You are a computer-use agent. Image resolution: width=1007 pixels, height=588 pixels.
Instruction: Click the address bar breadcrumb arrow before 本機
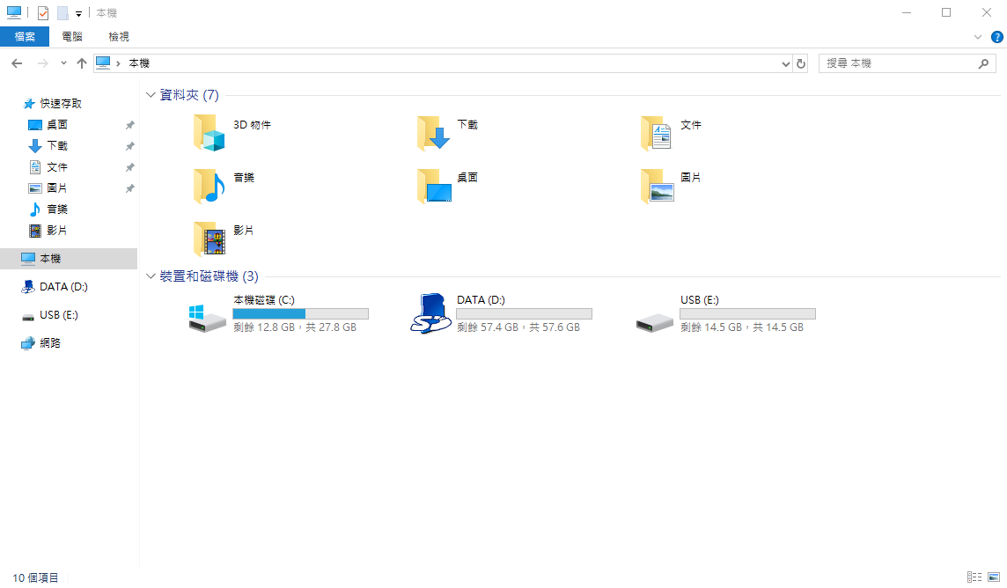[118, 63]
